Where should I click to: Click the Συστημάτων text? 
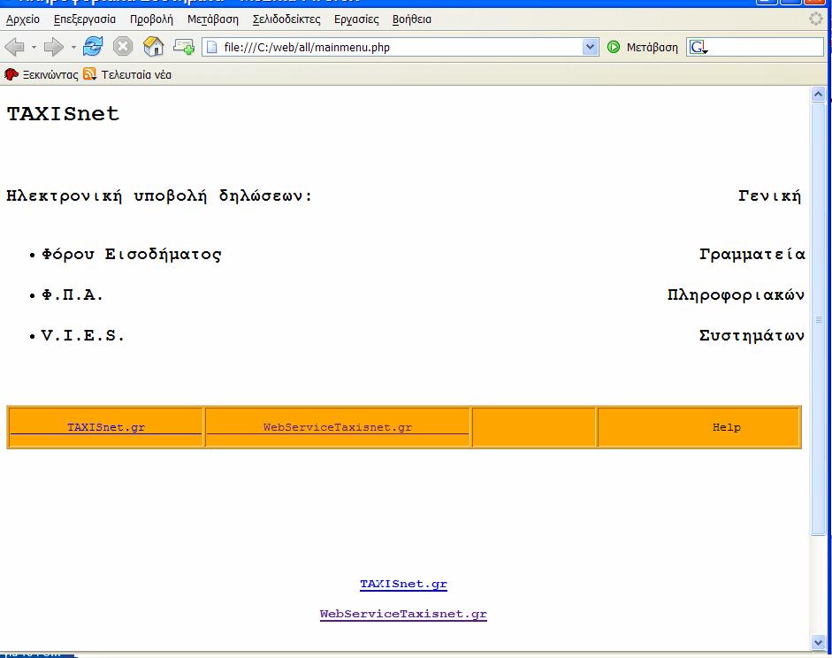click(x=752, y=335)
